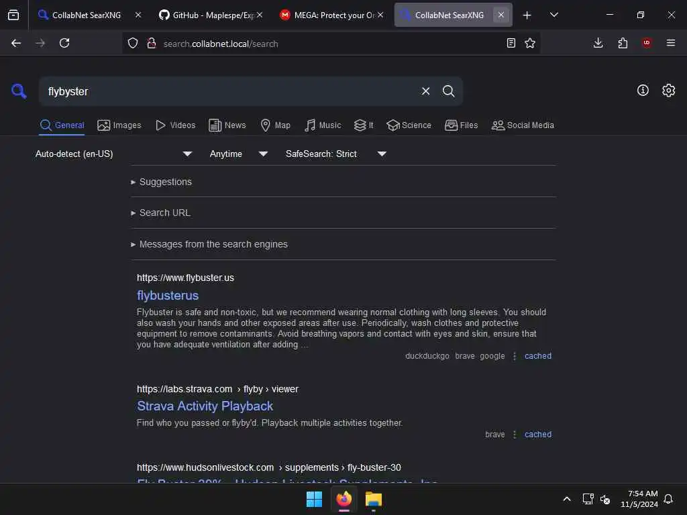Screen dimensions: 687x515
Task: Toggle reader view icon in address bar
Action: pos(511,43)
